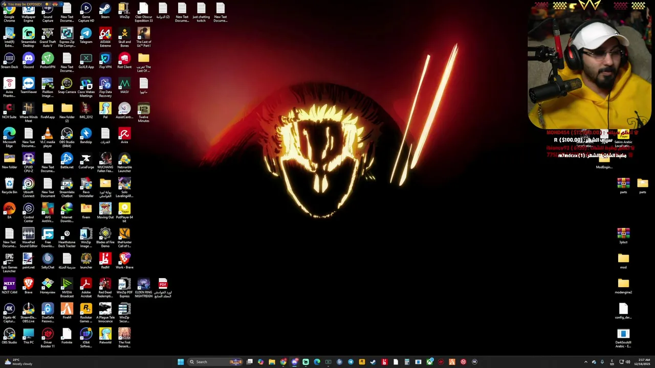Select the Snap Camera icon
This screenshot has height=368, width=655.
(x=67, y=86)
